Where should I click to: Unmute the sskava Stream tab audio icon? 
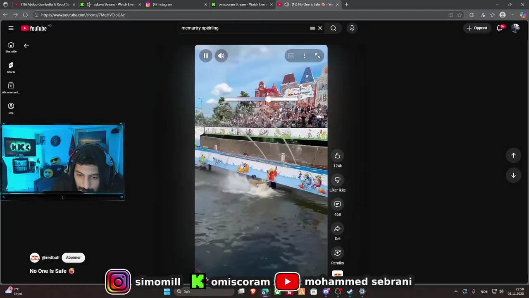89,5
